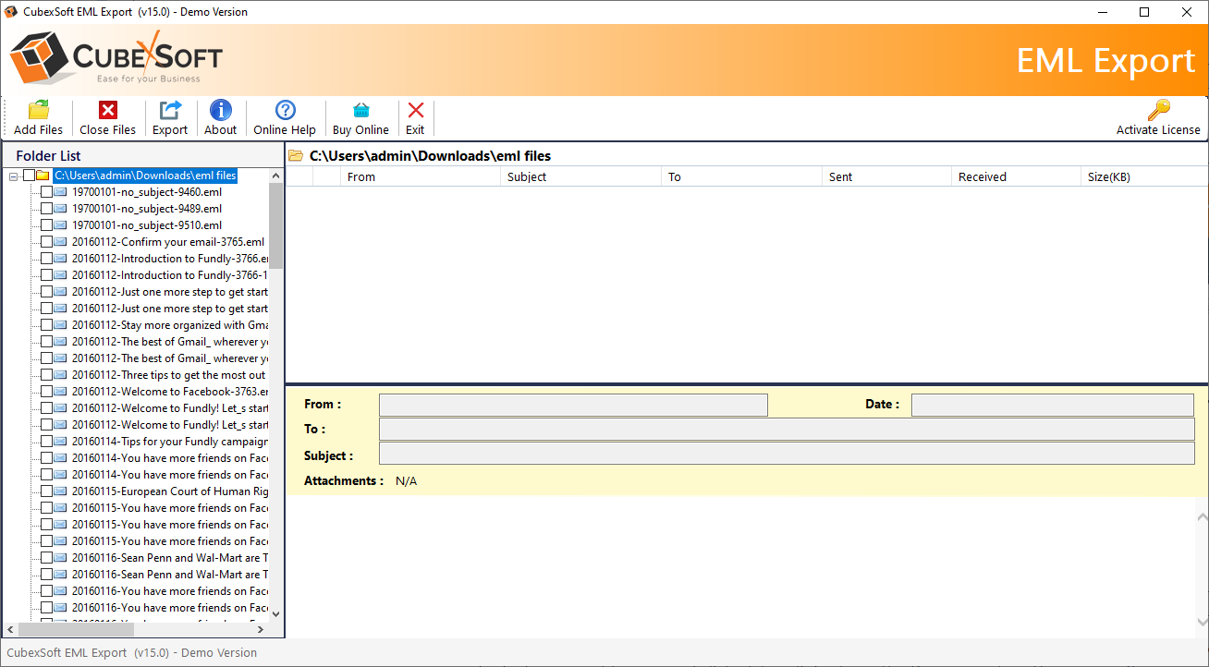Image resolution: width=1209 pixels, height=667 pixels.
Task: Open the Export toolbar icon
Action: [x=170, y=110]
